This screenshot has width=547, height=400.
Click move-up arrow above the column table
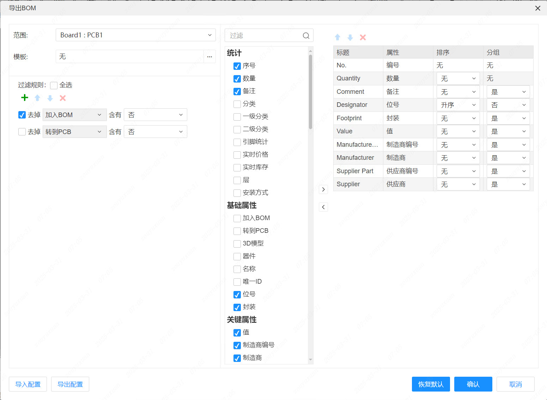pos(338,37)
